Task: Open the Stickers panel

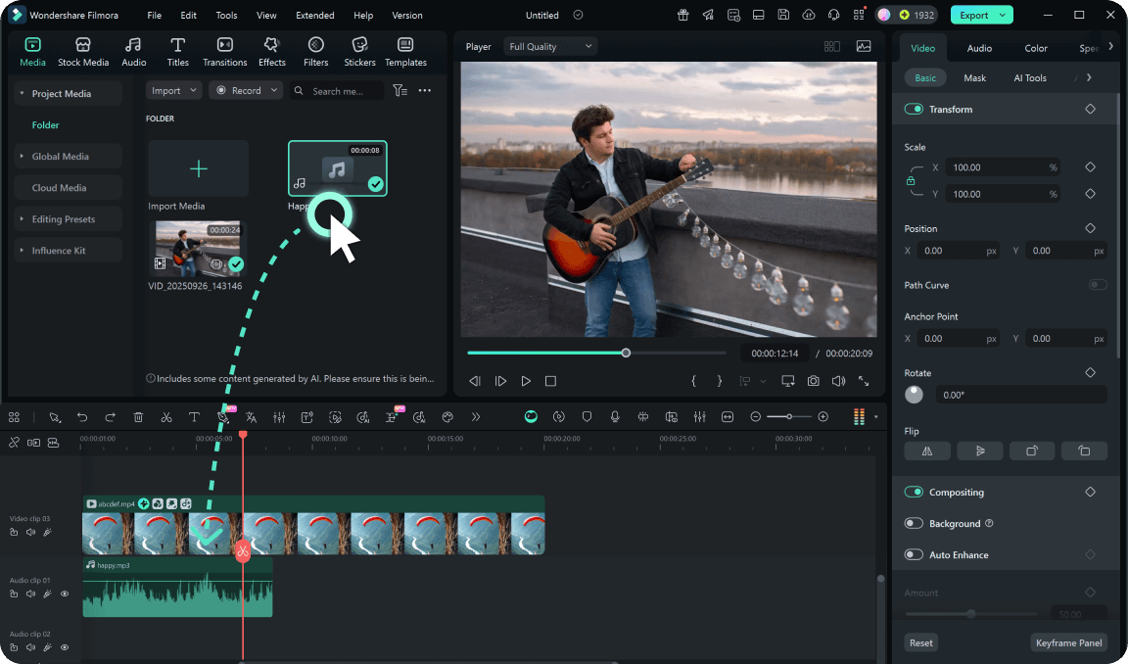Action: click(359, 52)
